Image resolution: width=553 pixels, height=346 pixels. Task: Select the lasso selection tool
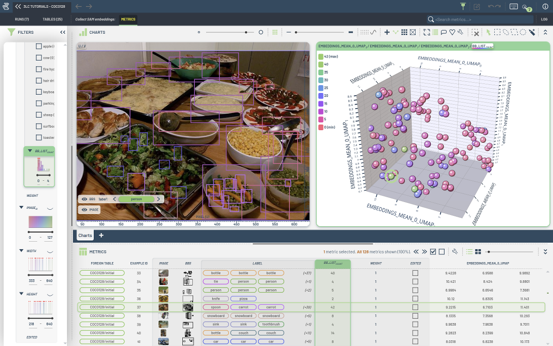pos(506,32)
